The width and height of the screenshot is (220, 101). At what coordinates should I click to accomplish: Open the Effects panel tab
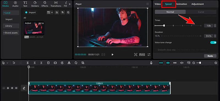(x=45, y=4)
